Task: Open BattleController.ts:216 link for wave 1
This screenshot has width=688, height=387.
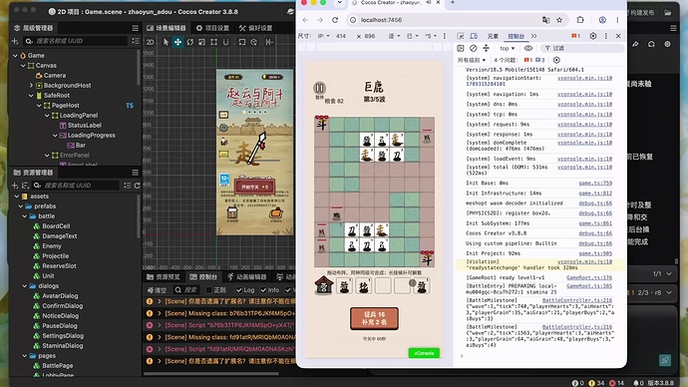Action: point(577,300)
